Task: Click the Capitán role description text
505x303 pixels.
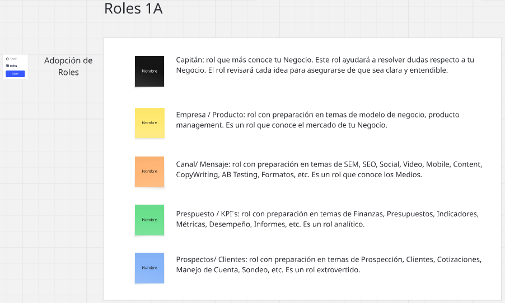Action: click(x=325, y=65)
